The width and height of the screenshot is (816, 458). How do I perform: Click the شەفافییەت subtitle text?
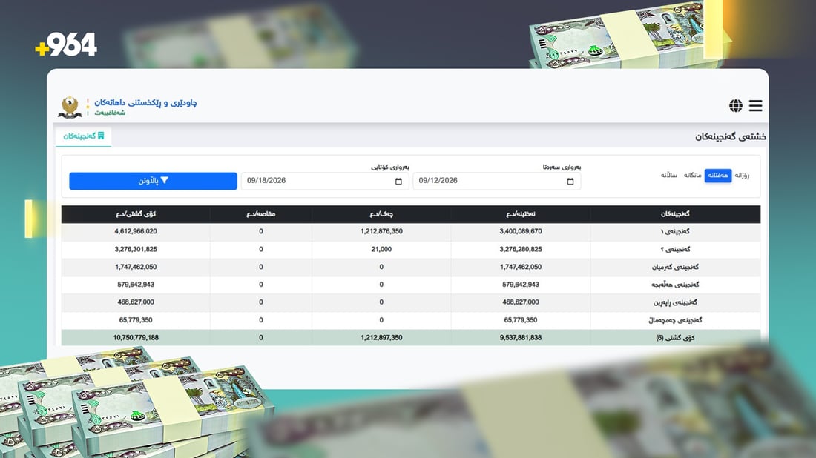pyautogui.click(x=110, y=113)
